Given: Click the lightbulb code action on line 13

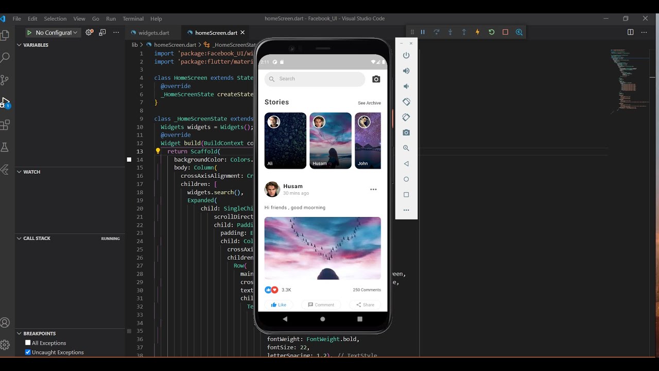Looking at the screenshot, I should (x=158, y=151).
